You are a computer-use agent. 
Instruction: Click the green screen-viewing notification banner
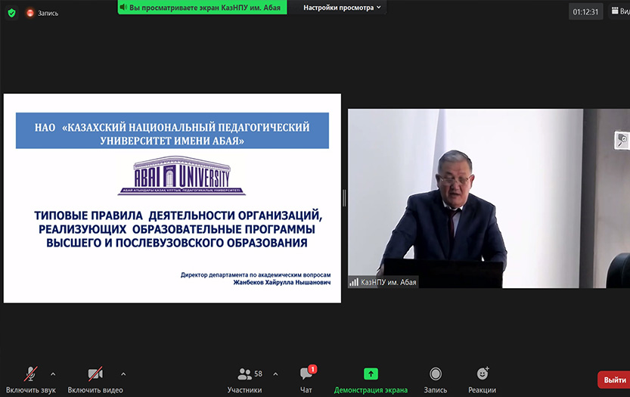pos(202,7)
